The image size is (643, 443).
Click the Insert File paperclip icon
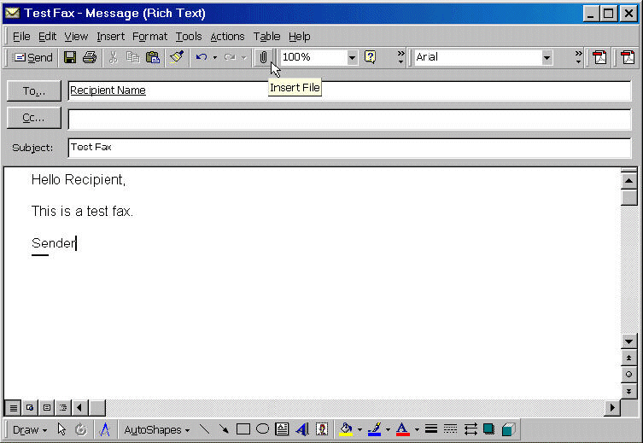click(264, 57)
